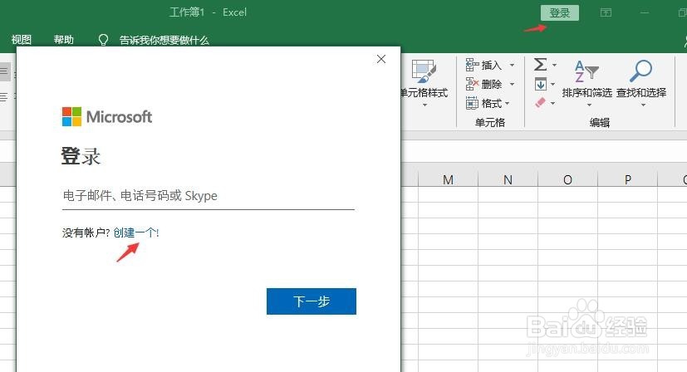Click the Fill down arrow icon
Viewport: 687px width, 372px height.
[x=541, y=84]
